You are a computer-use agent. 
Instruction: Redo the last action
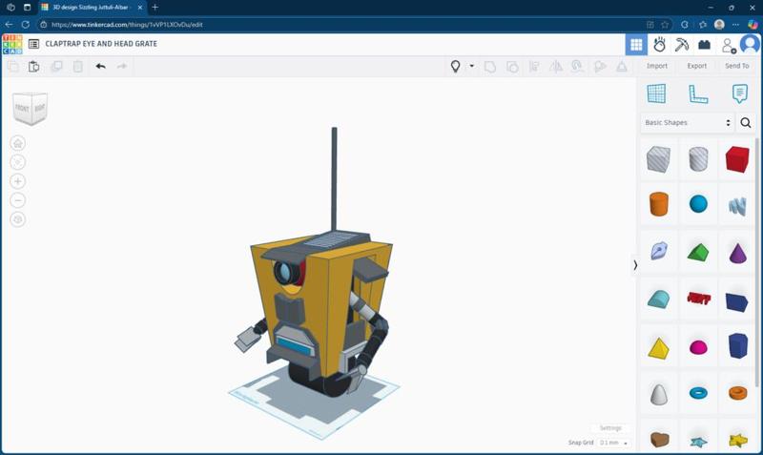pos(122,66)
